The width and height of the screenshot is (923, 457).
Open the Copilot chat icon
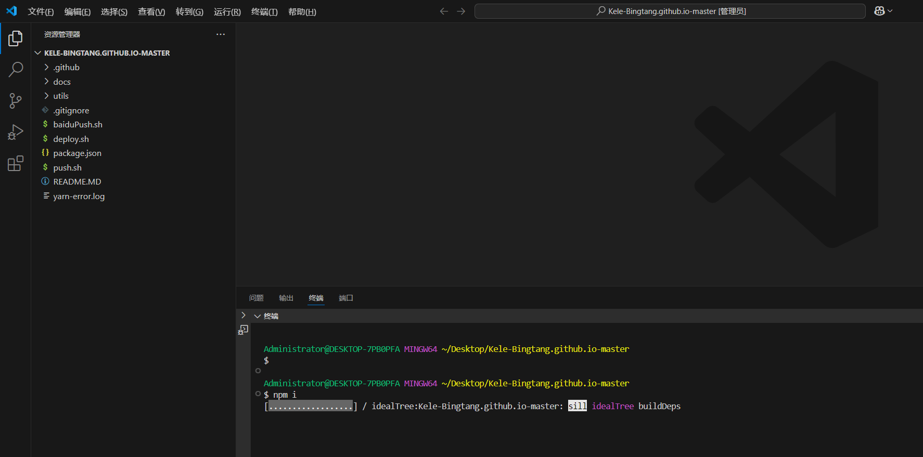point(879,11)
